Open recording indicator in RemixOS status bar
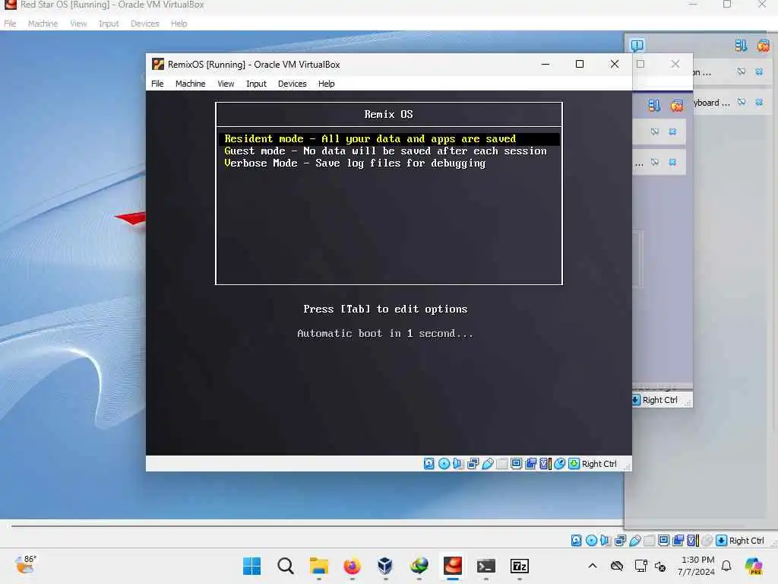The height and width of the screenshot is (584, 778). [x=530, y=464]
